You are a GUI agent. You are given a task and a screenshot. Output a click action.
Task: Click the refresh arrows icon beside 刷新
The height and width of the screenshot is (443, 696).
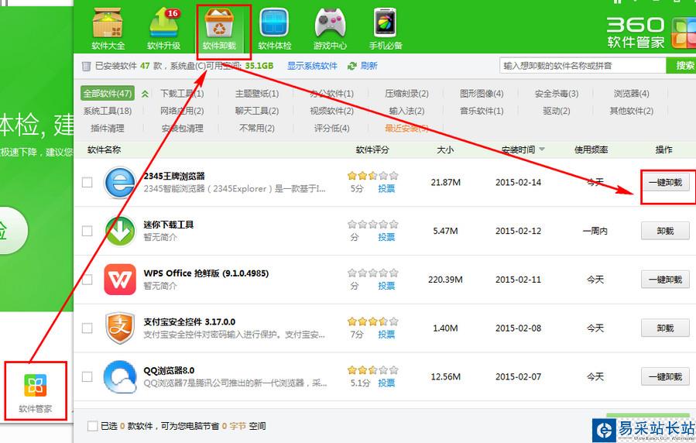(352, 66)
